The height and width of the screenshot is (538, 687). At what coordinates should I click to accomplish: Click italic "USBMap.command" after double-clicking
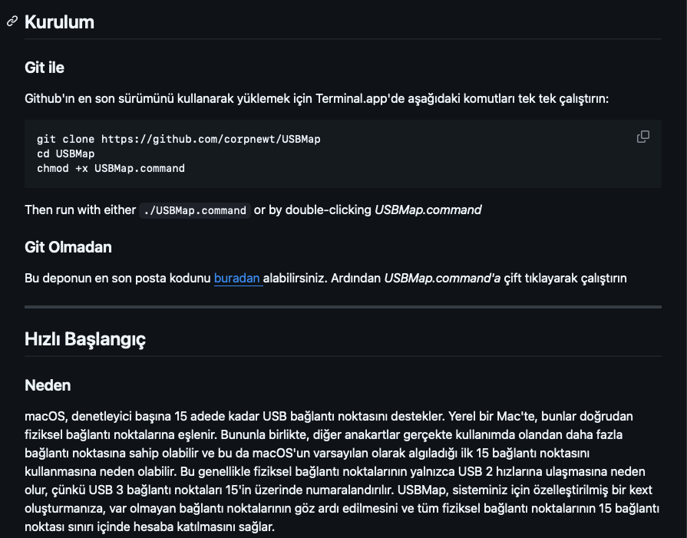click(428, 210)
